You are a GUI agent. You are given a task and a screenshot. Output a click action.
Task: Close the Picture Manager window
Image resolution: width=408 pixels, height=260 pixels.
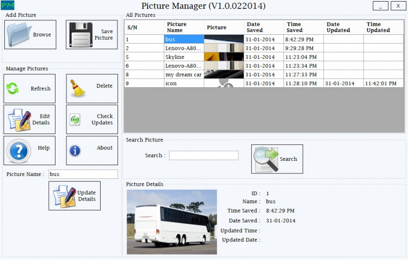(x=398, y=6)
